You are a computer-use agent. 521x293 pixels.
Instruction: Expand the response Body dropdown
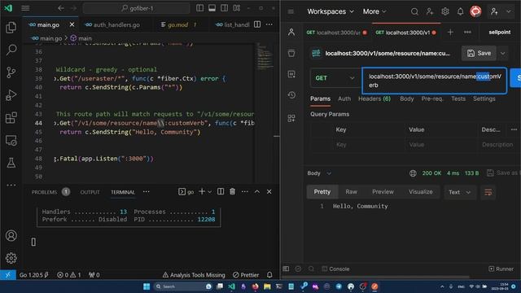tap(319, 173)
